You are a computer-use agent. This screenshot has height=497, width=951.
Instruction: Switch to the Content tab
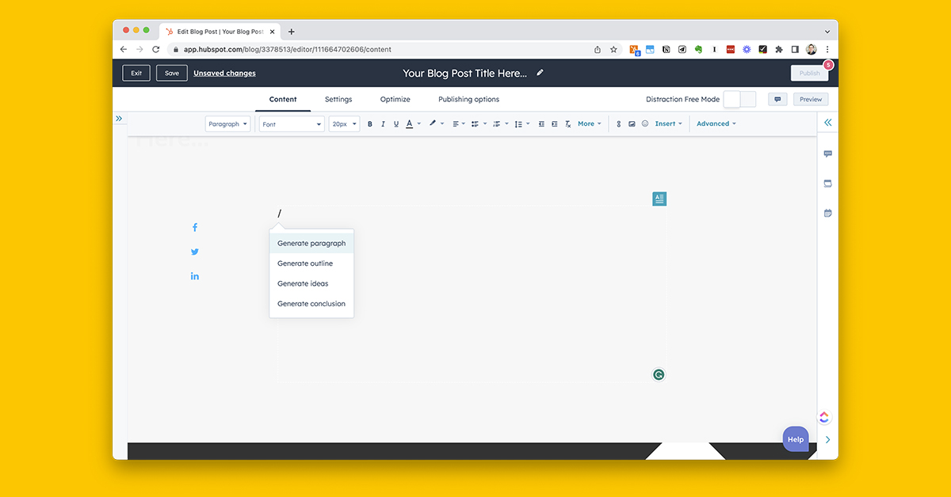point(283,100)
